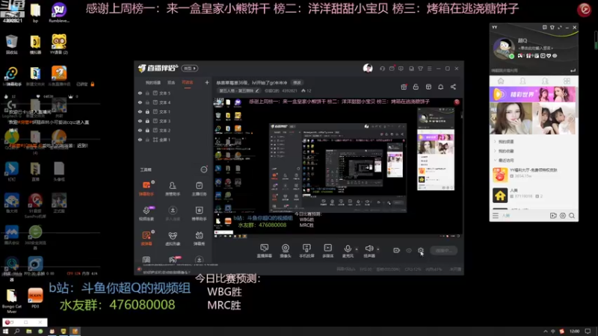
Task: Hide the 全屏 1 layer
Action: tap(140, 140)
